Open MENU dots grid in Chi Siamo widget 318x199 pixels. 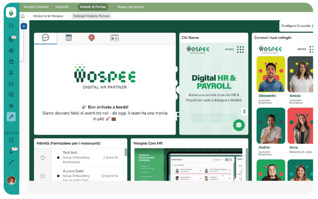pyautogui.click(x=241, y=49)
